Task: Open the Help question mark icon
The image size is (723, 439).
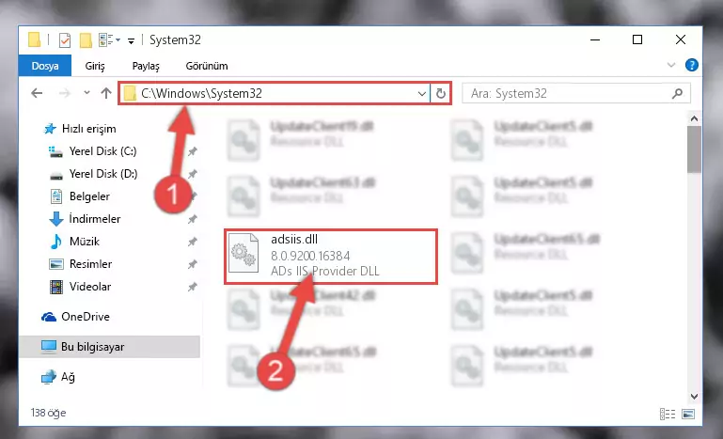Action: (x=692, y=65)
